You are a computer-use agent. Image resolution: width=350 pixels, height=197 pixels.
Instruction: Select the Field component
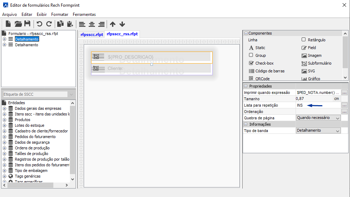tap(309, 48)
